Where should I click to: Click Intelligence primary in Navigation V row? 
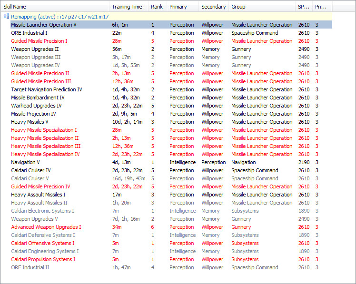[x=183, y=163]
